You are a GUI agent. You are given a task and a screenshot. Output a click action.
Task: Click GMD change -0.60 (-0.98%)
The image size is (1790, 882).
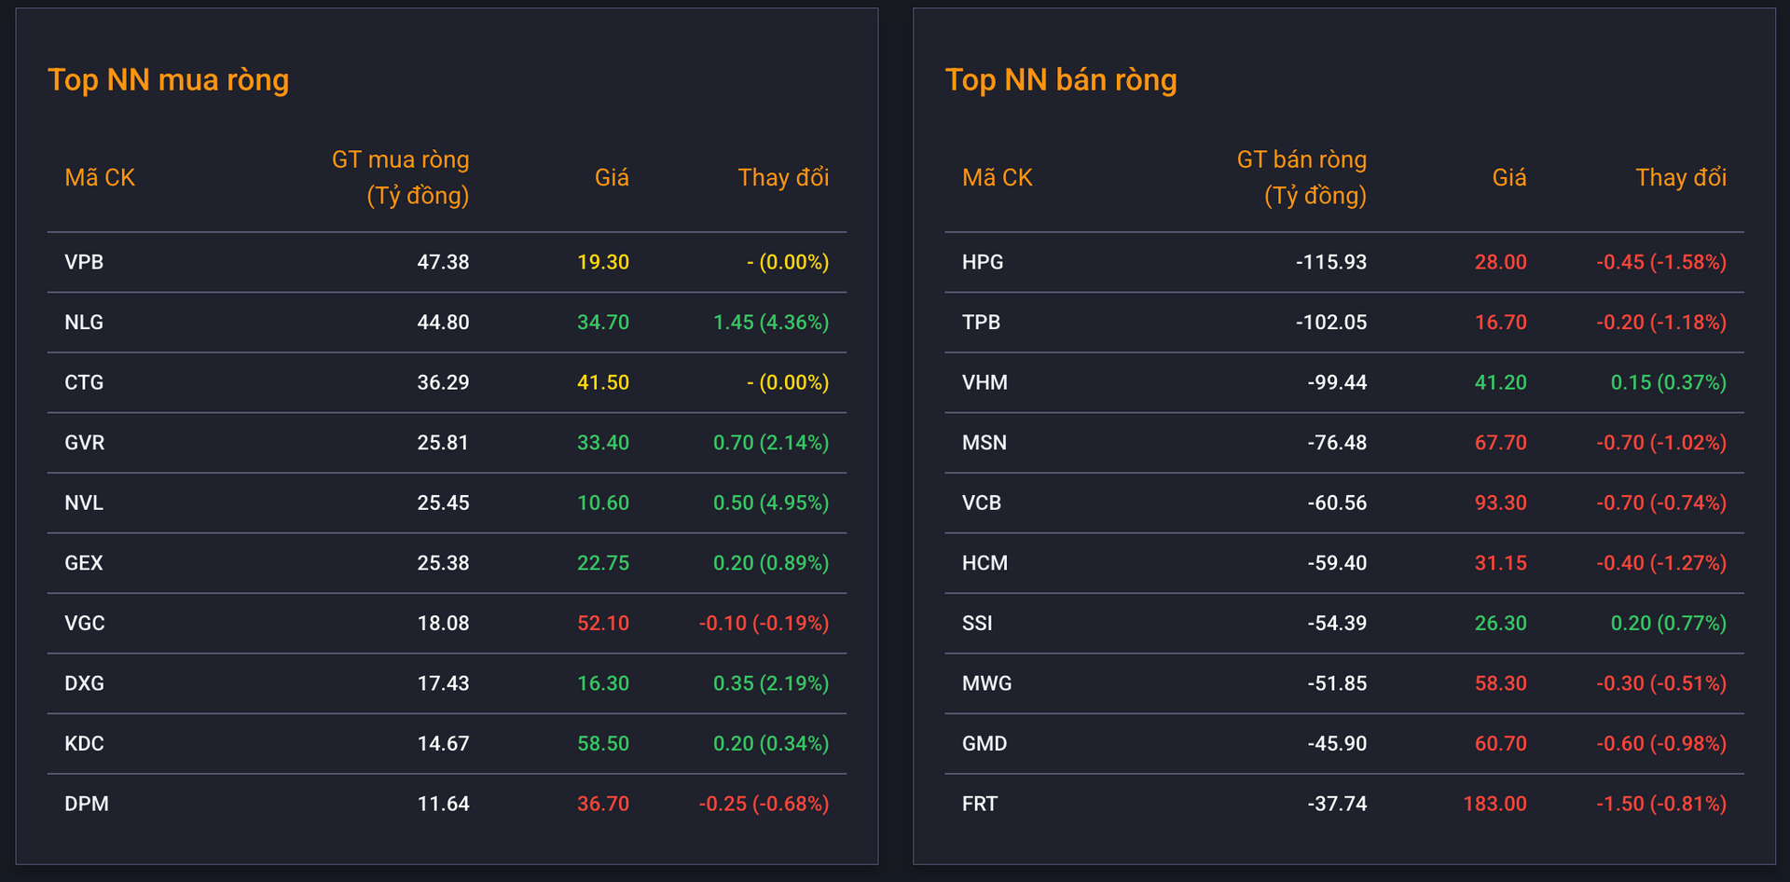1661,743
